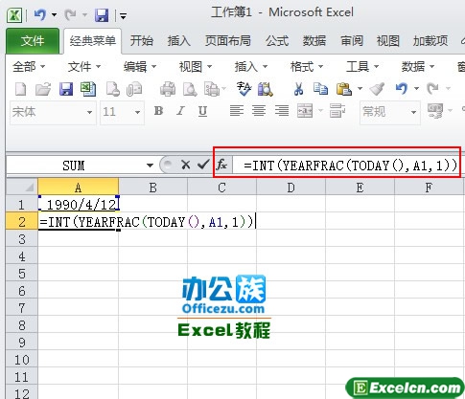Select cell A1 containing 1990/4/12
Screen dimensions: 465x399
pyautogui.click(x=79, y=204)
